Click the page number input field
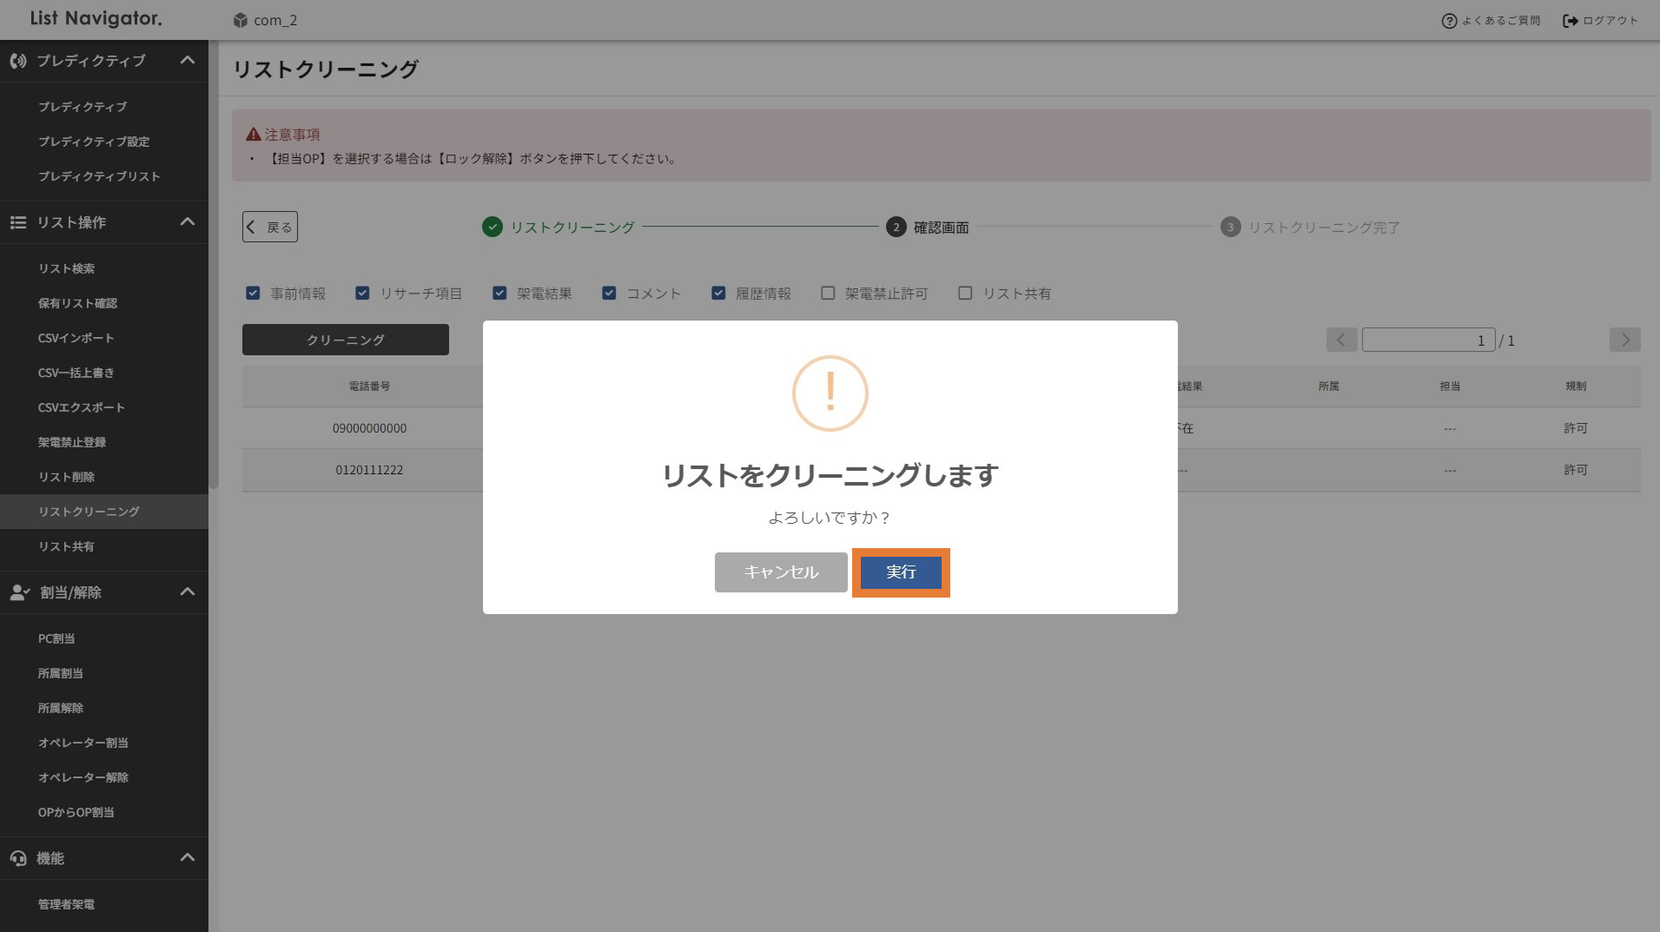Viewport: 1660px width, 932px height. click(x=1427, y=340)
